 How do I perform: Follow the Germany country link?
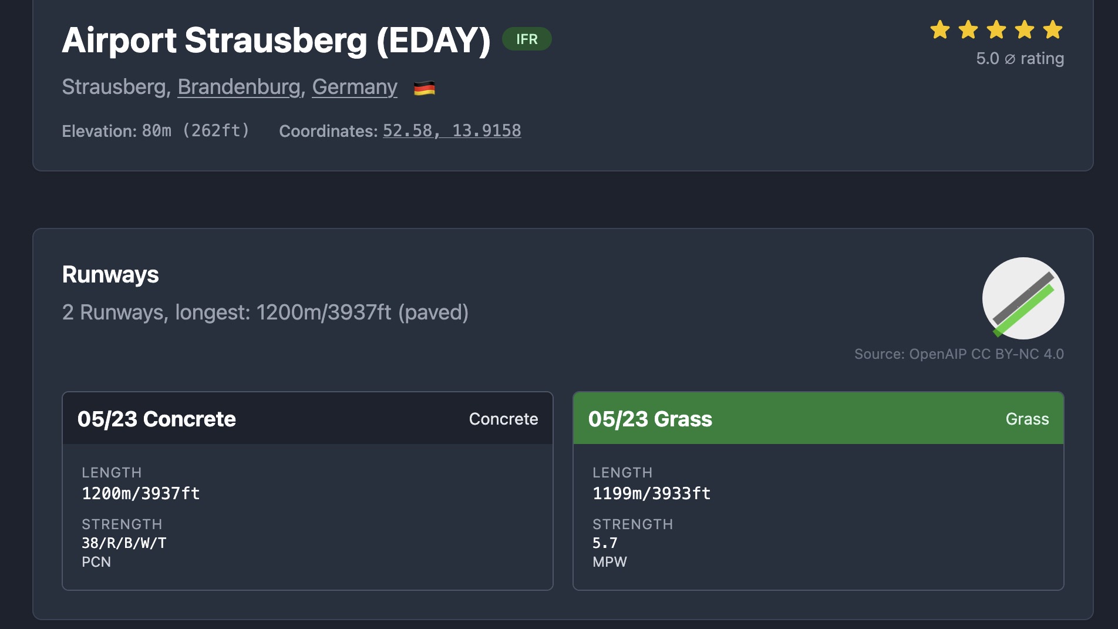[354, 87]
